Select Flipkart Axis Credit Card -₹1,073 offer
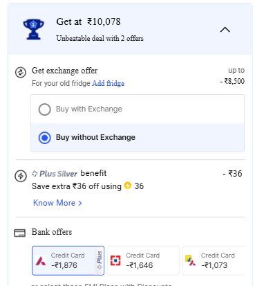 point(214,260)
